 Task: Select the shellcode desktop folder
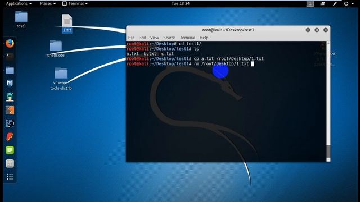tap(56, 49)
